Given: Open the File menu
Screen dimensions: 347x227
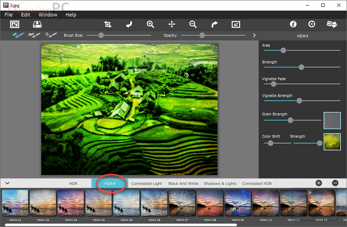Looking at the screenshot, I should (x=9, y=15).
